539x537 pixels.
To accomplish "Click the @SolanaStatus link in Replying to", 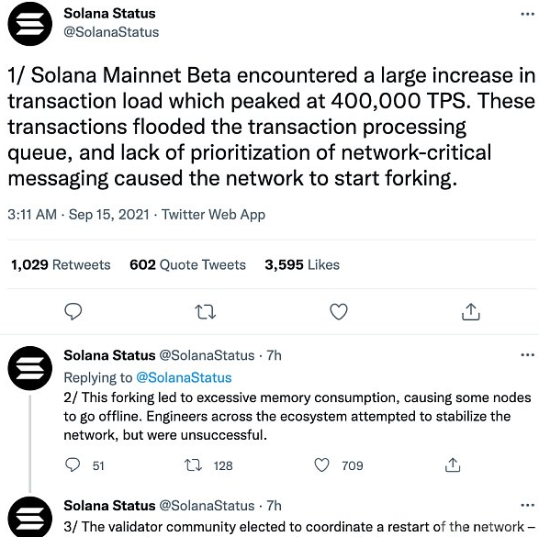I will [184, 377].
